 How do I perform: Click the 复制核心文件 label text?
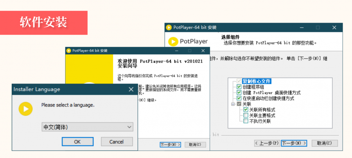coord(257,81)
